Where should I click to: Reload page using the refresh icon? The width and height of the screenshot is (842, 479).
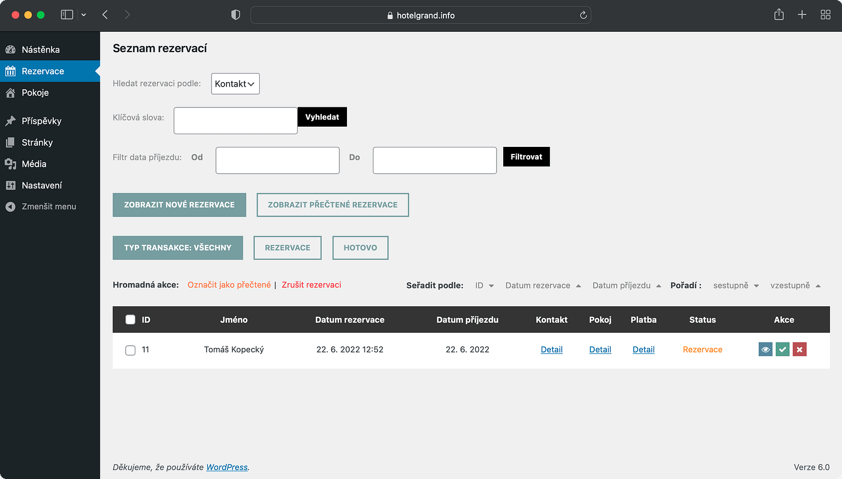(583, 15)
